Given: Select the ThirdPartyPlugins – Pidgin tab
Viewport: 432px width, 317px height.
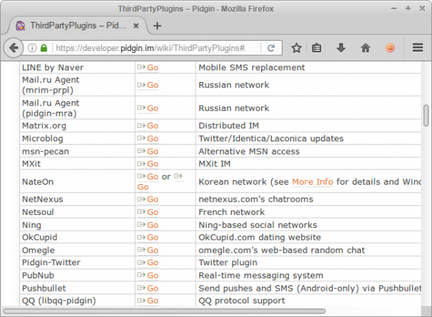Looking at the screenshot, I should pyautogui.click(x=77, y=25).
